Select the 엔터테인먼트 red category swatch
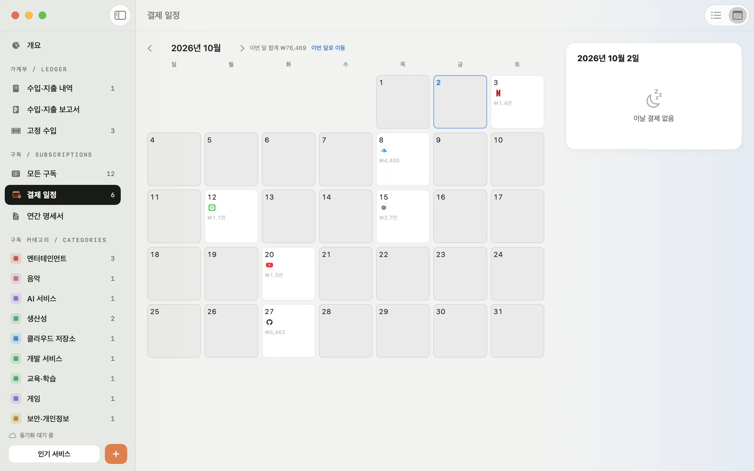754x471 pixels. coord(16,259)
